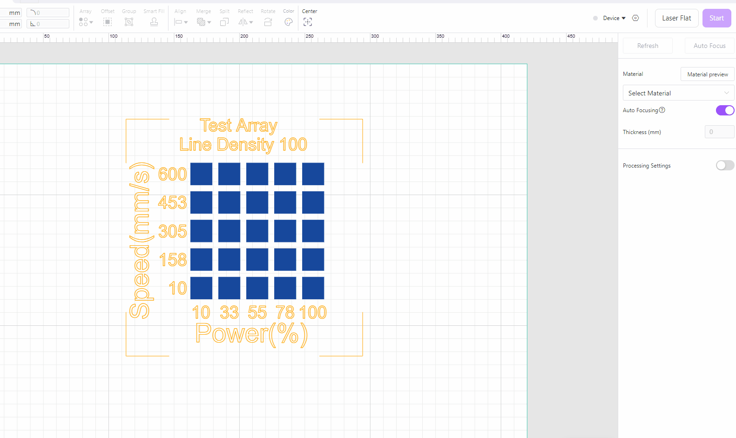Select blue square at speed 600, power 100
The image size is (736, 438).
point(313,174)
